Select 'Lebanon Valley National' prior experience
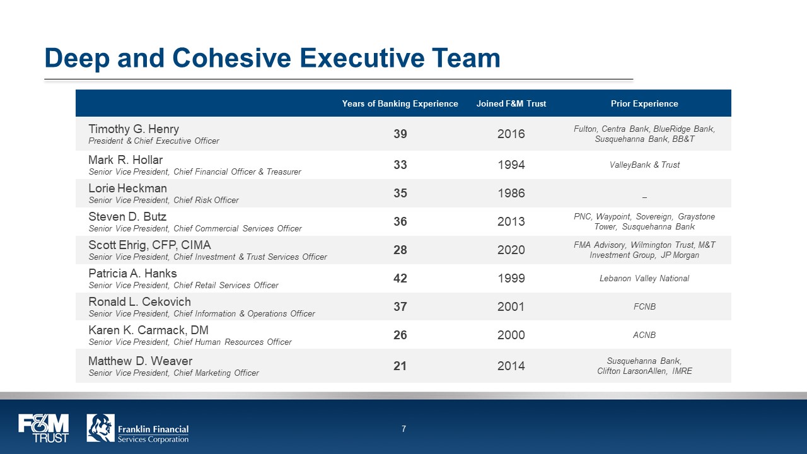Image resolution: width=807 pixels, height=454 pixels. click(x=644, y=278)
